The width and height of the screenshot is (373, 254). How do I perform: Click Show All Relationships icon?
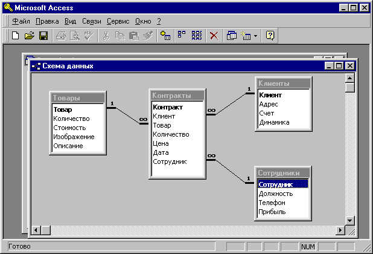pos(197,35)
